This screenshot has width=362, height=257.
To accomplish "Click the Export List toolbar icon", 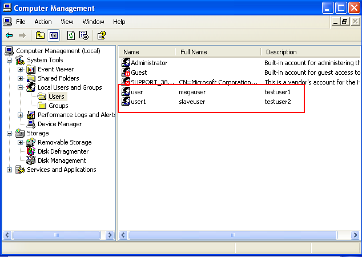I will [84, 35].
